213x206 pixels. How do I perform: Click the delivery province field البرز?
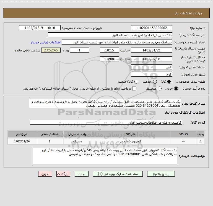pos(152,67)
